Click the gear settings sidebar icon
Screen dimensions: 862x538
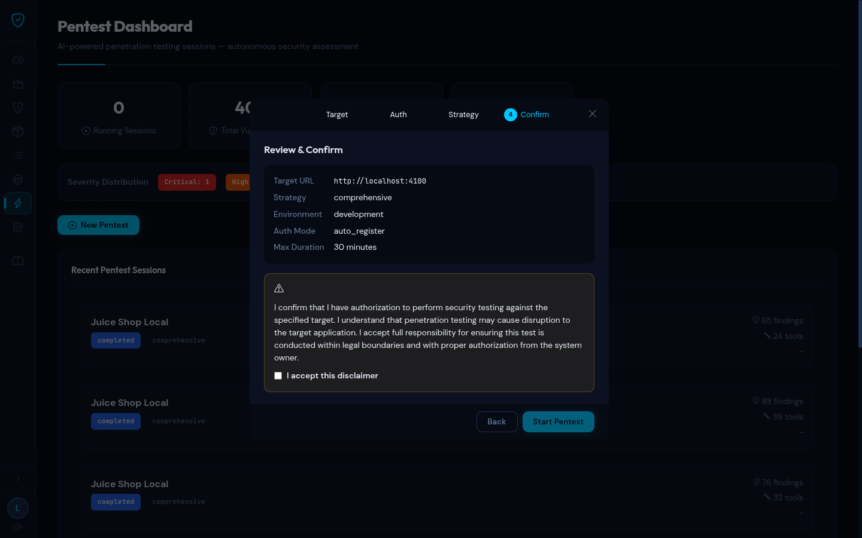coord(18,227)
